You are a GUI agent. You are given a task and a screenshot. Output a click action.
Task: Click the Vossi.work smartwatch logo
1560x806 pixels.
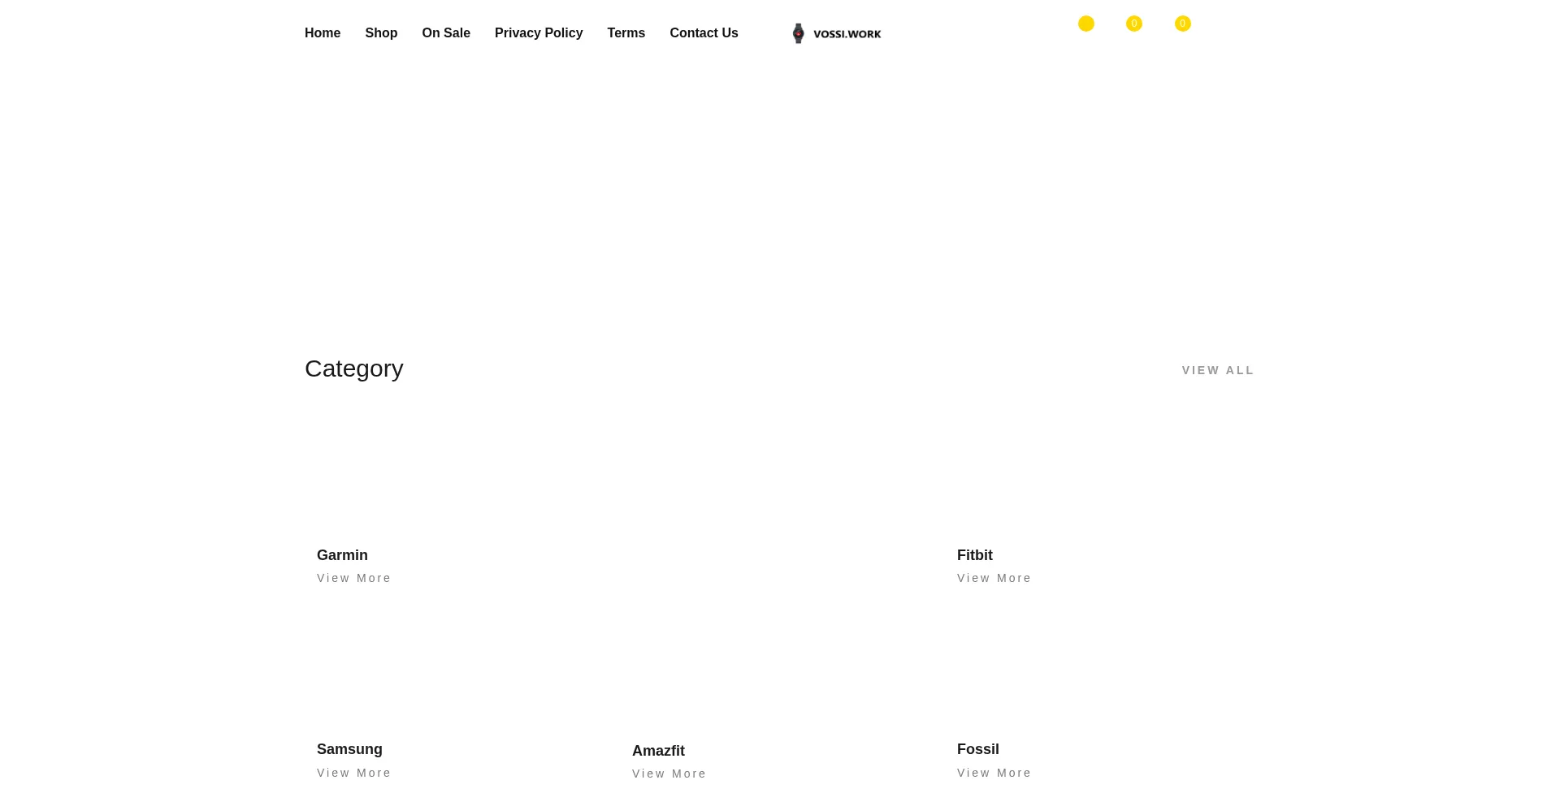[836, 33]
